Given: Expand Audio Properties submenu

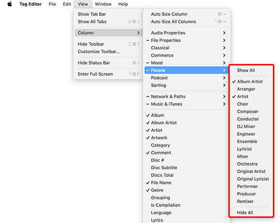Looking at the screenshot, I should coord(187,33).
